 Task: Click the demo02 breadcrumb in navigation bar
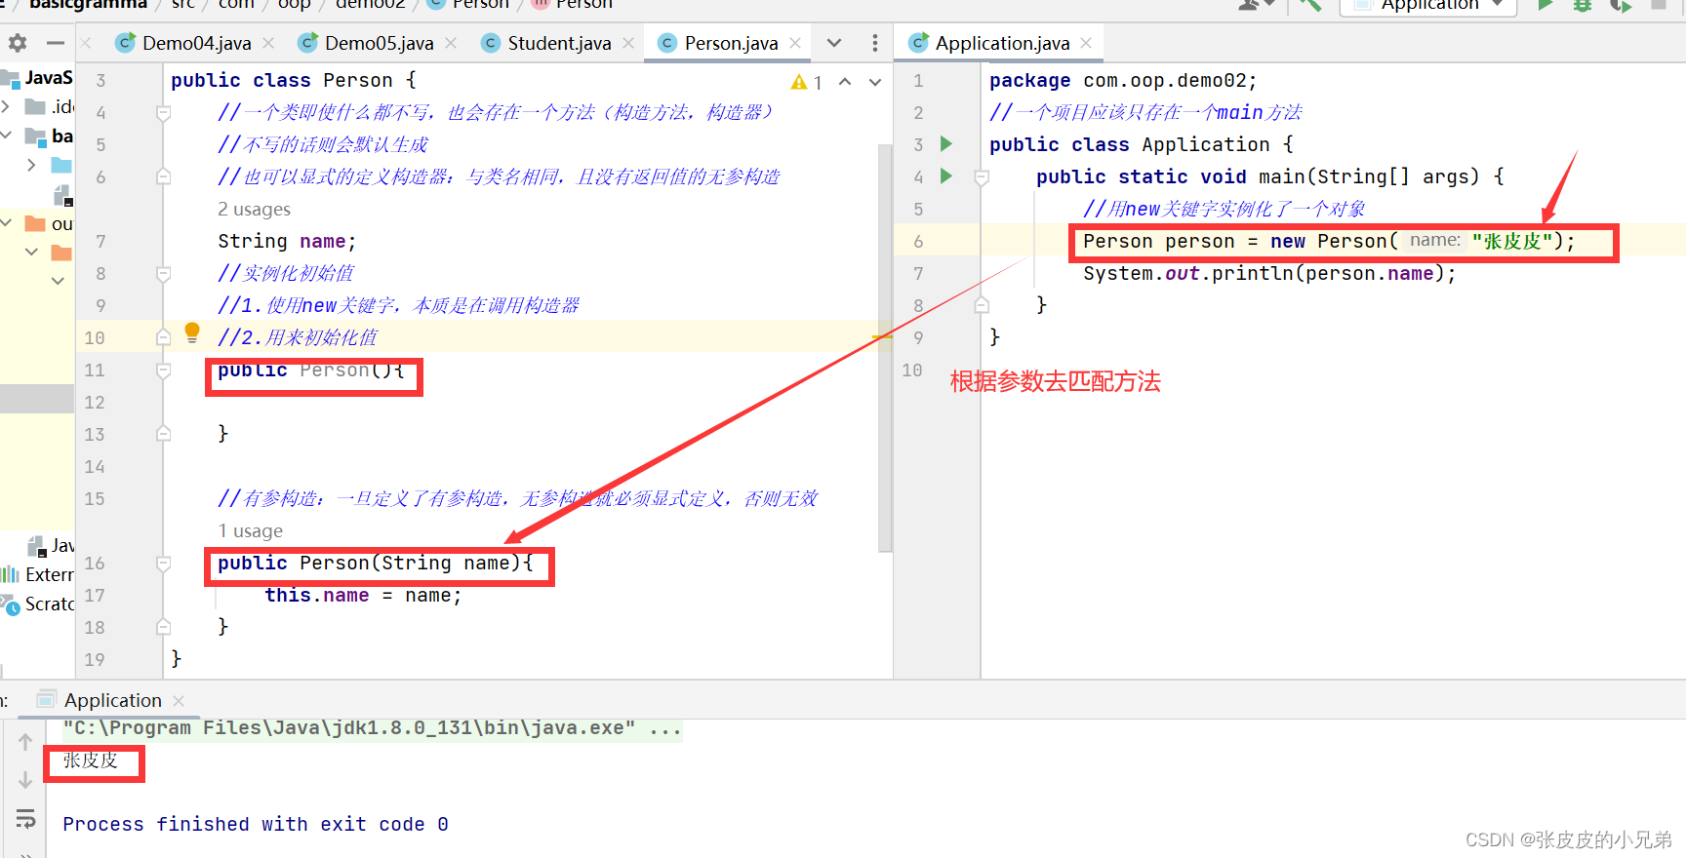tap(370, 4)
